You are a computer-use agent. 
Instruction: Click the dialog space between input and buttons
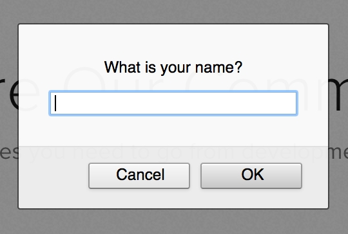pos(173,130)
